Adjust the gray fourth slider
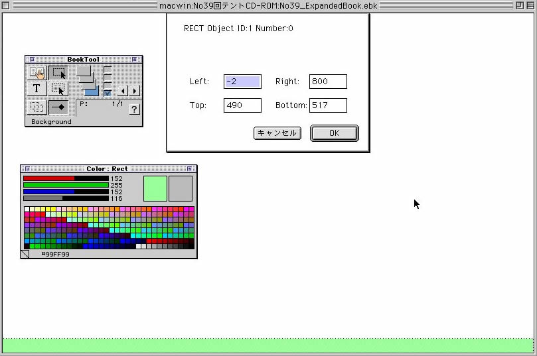 click(x=66, y=198)
